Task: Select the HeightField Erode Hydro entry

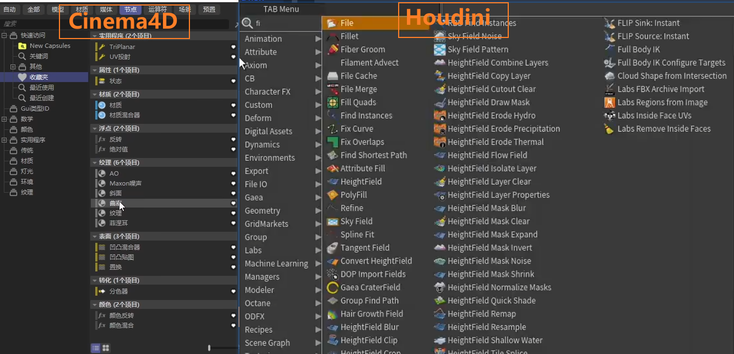Action: click(x=491, y=116)
